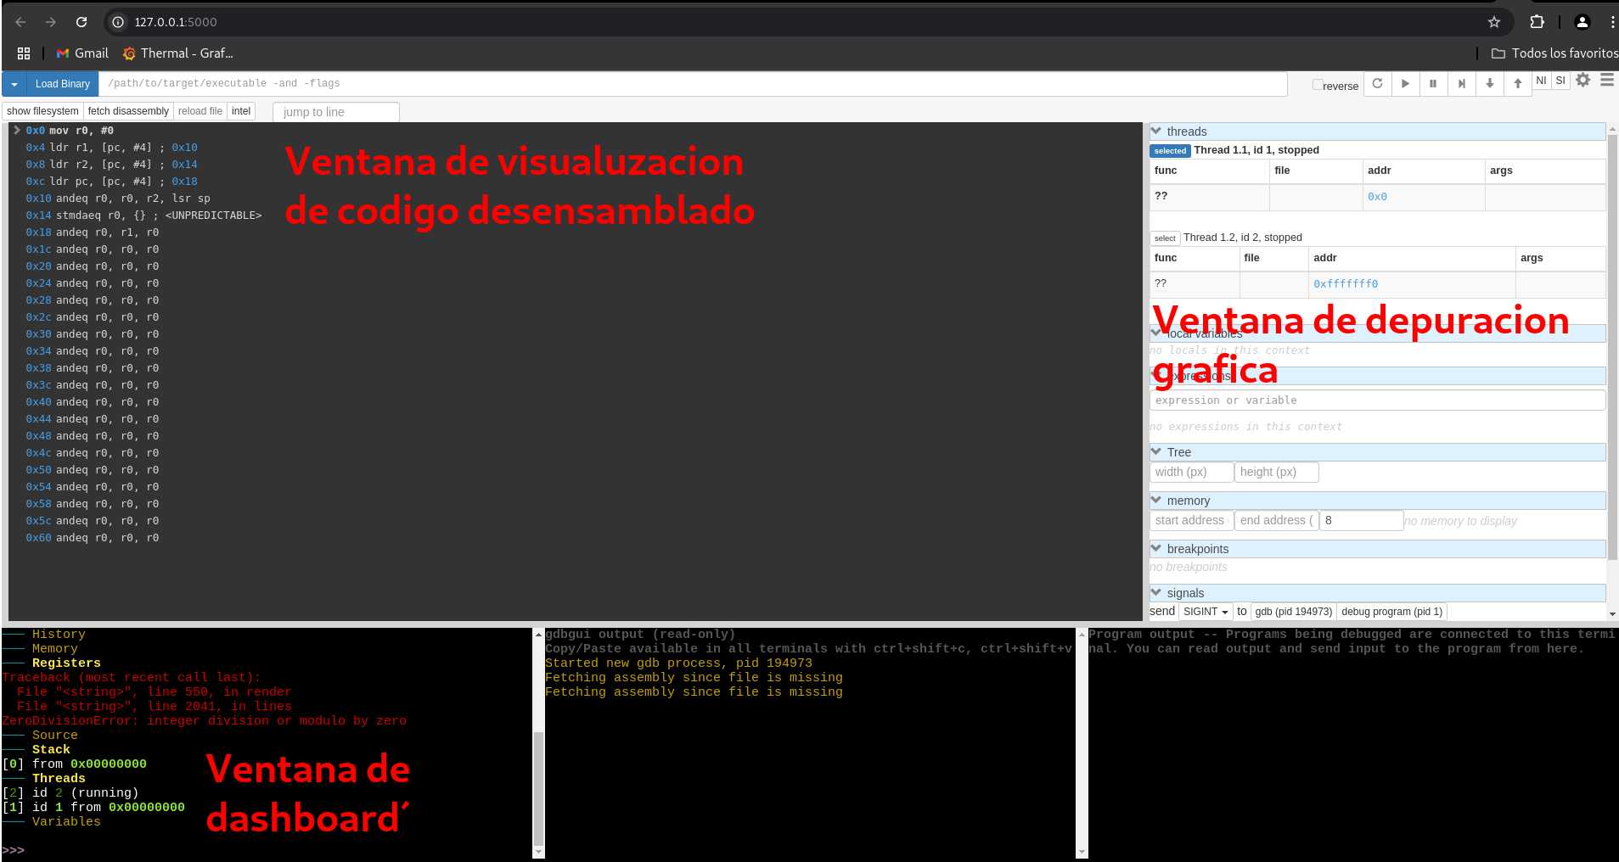Viewport: 1619px width, 862px height.
Task: Click fetch disassembly option
Action: pos(128,111)
